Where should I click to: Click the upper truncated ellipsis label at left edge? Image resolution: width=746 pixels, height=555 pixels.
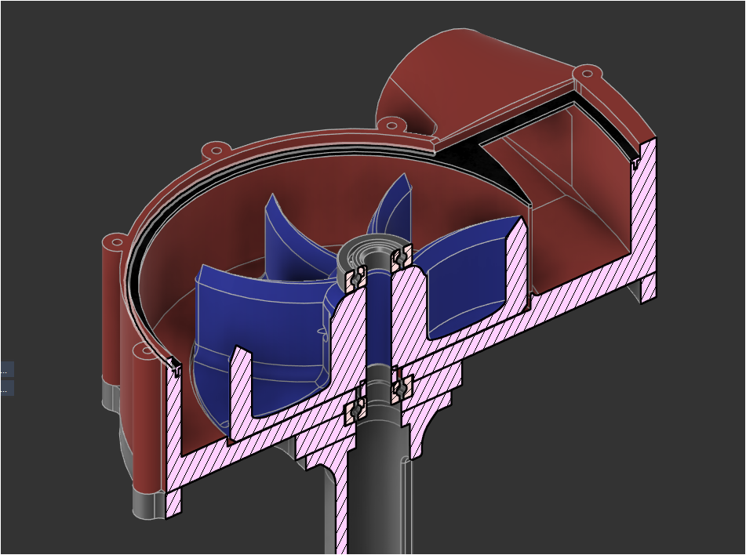pyautogui.click(x=6, y=369)
